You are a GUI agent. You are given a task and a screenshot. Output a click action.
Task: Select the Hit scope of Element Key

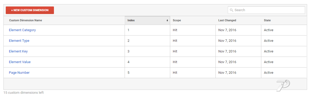175,51
